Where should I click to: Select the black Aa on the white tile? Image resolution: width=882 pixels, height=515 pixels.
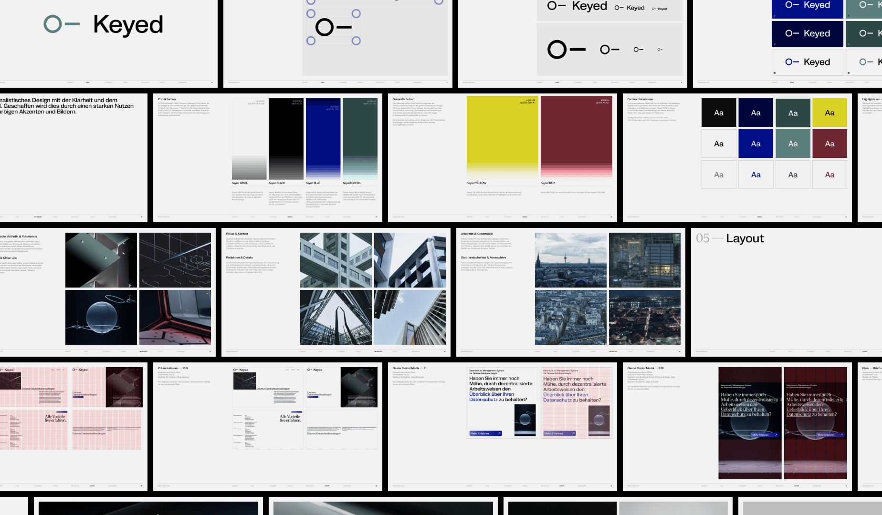pos(719,144)
